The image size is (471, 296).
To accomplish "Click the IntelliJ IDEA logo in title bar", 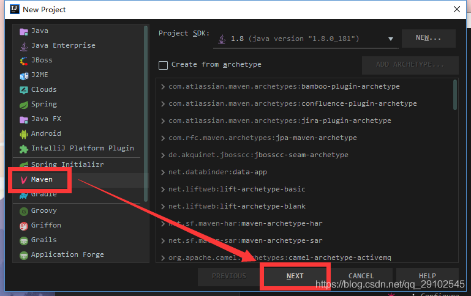I will [x=15, y=9].
